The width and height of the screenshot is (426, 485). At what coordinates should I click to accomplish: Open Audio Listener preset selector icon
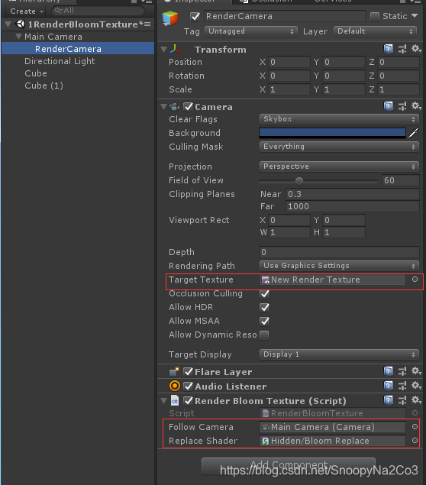402,386
